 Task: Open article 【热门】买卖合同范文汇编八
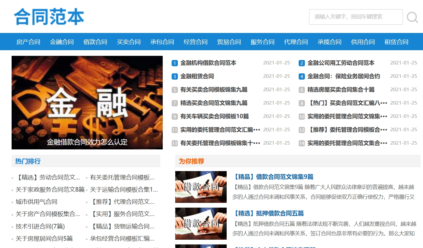(x=347, y=103)
